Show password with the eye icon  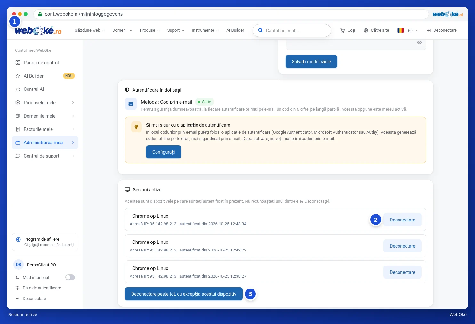tap(419, 42)
